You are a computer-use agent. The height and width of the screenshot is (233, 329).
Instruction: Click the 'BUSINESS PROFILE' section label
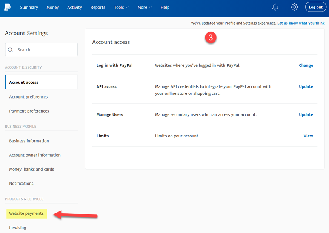pyautogui.click(x=20, y=126)
